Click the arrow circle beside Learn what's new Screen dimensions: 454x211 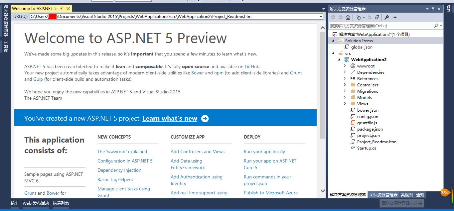[x=205, y=119]
